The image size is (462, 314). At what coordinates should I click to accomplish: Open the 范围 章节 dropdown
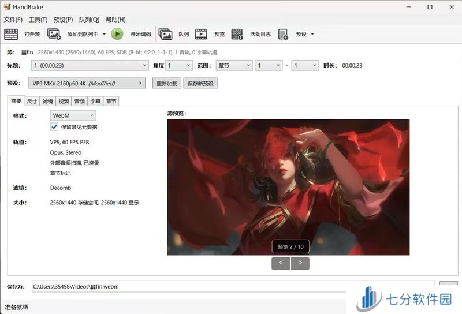(234, 65)
